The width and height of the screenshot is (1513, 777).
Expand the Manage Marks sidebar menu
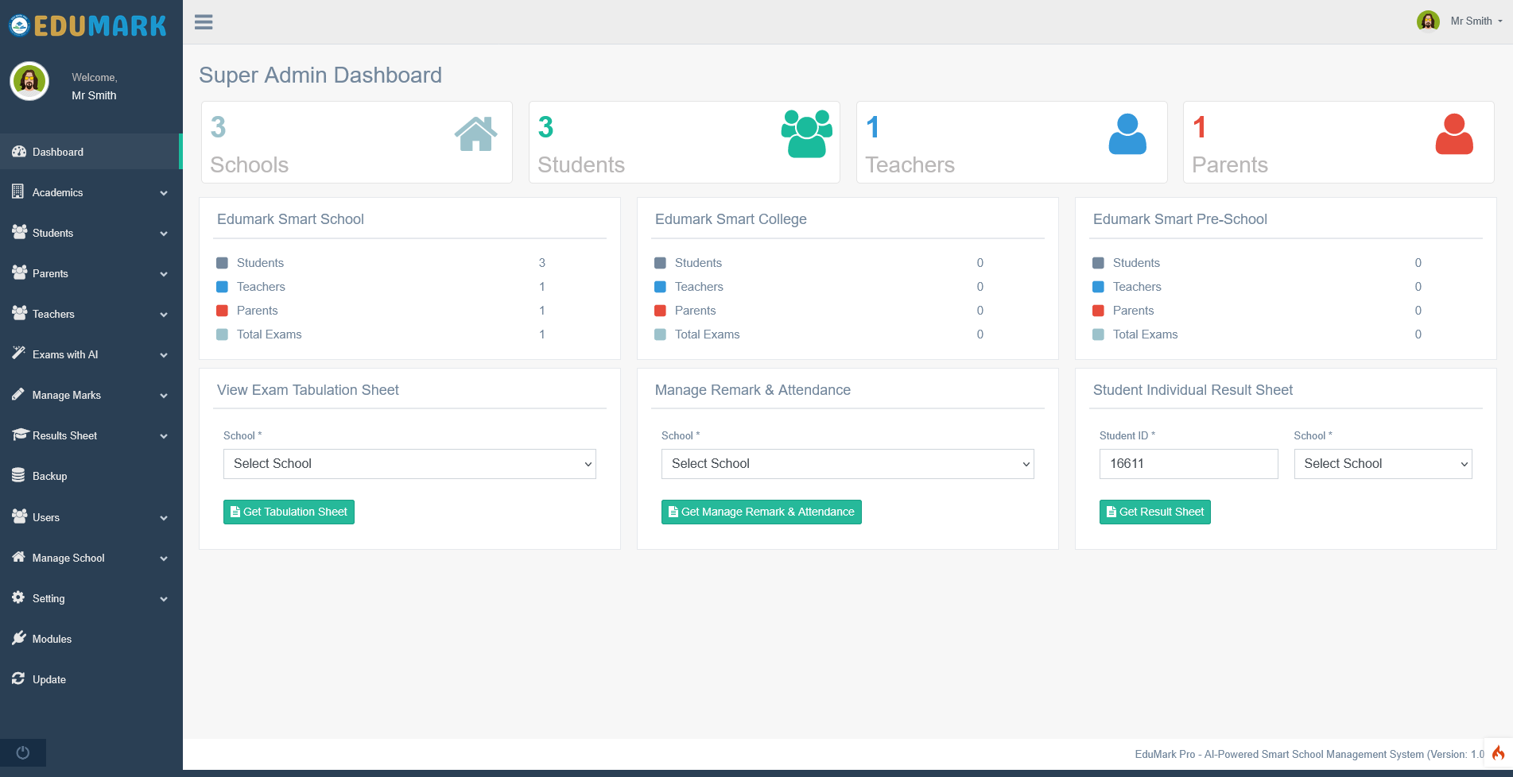click(x=66, y=395)
